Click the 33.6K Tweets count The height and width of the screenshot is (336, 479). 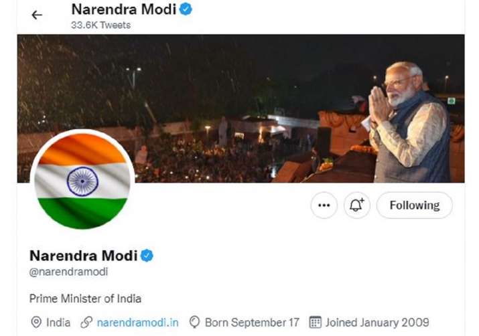[x=100, y=25]
